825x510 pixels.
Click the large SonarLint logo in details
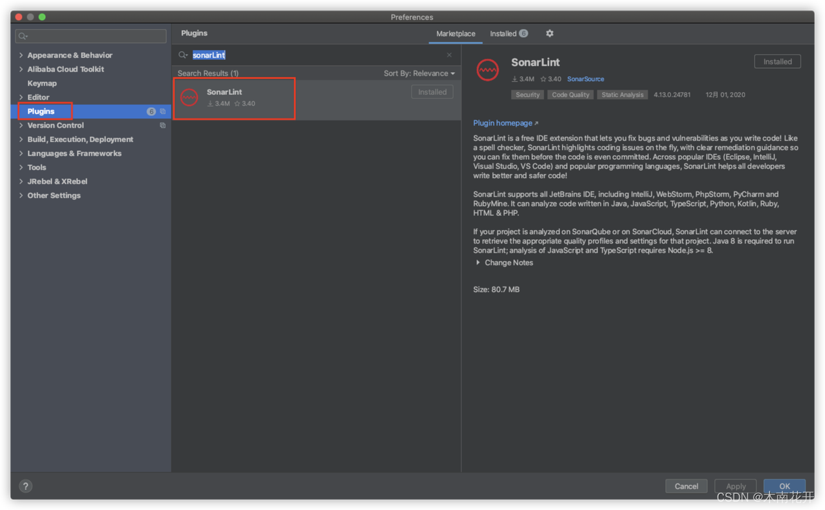(x=488, y=70)
